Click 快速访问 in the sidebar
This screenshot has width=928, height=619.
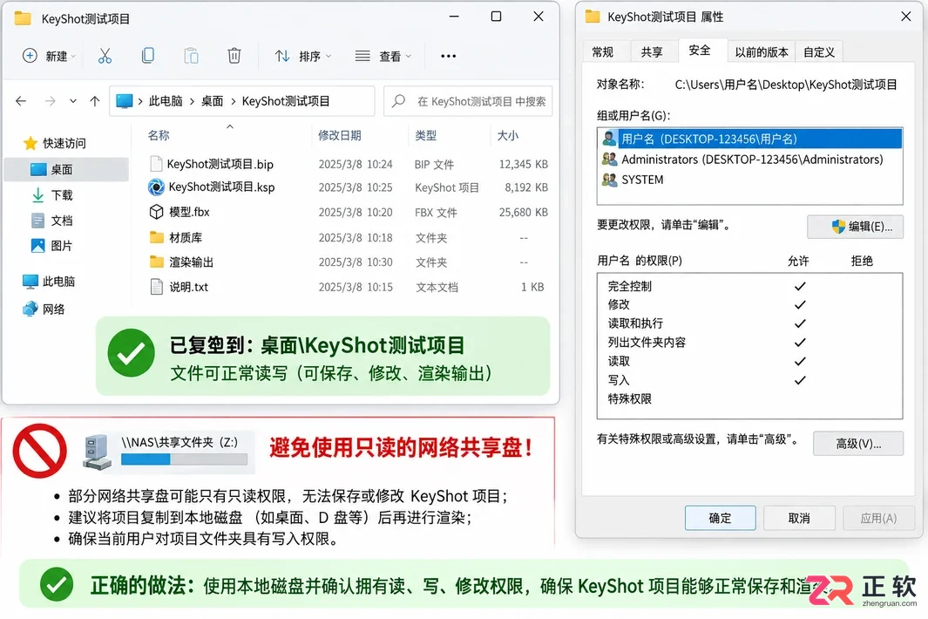tap(54, 143)
